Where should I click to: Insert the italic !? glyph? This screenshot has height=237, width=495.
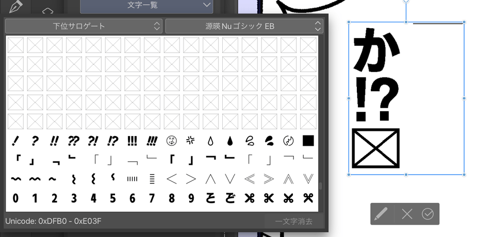click(x=113, y=141)
